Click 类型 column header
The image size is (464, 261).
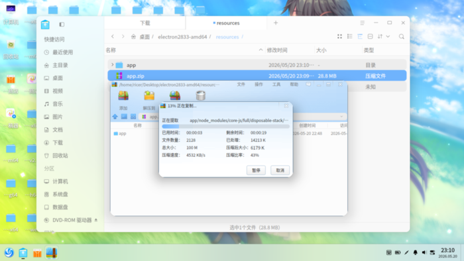369,50
